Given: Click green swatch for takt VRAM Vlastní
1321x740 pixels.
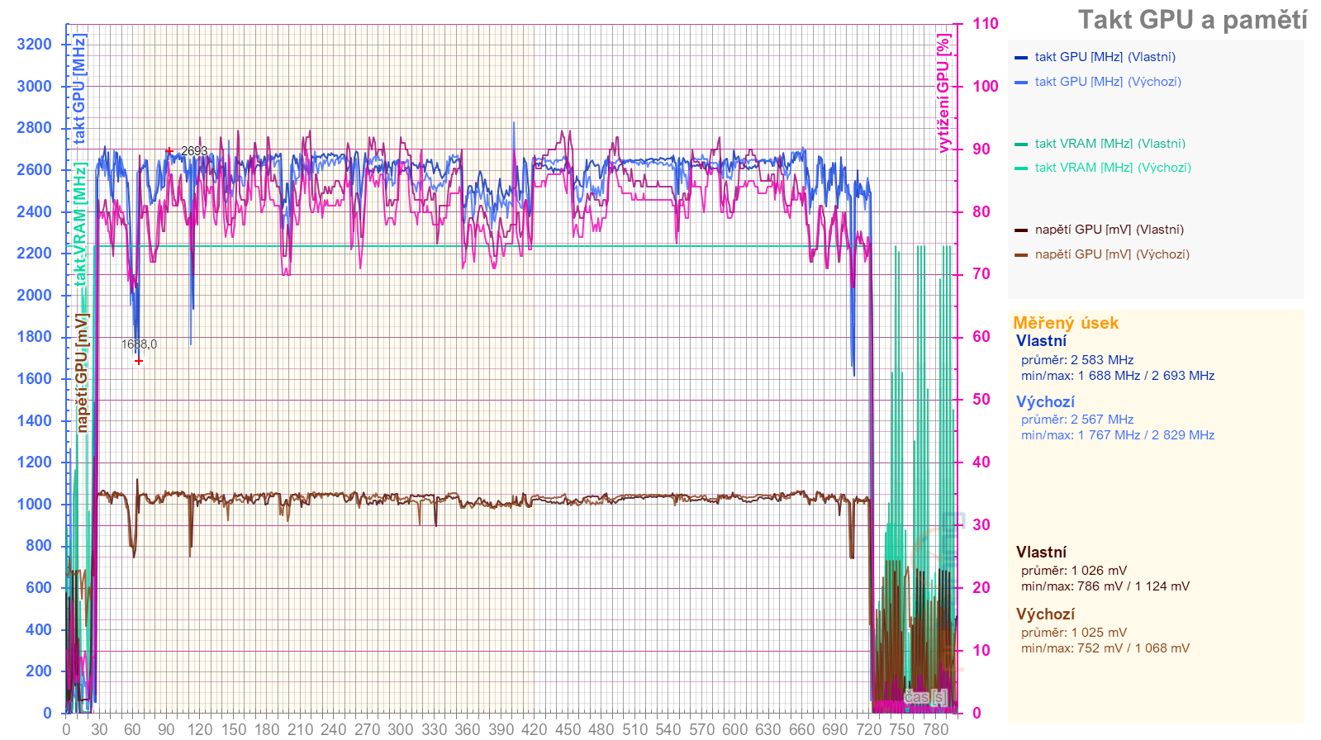Looking at the screenshot, I should pyautogui.click(x=1021, y=145).
